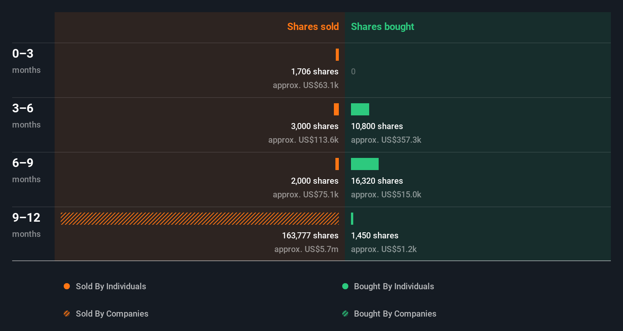Click the approx. US$75.1k value
623x331 pixels.
tap(305, 195)
